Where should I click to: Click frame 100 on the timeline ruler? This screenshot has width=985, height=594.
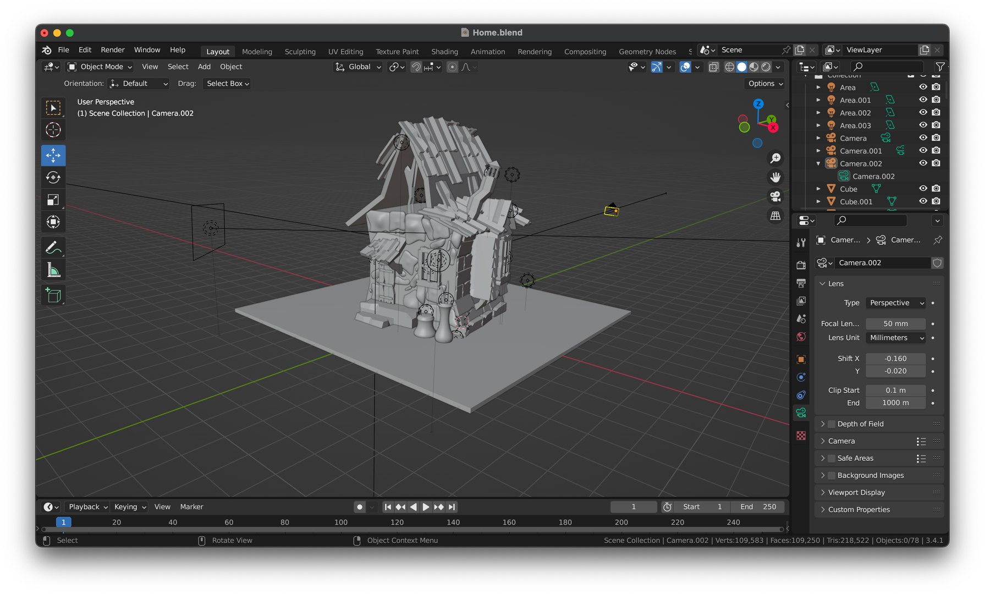tap(341, 522)
